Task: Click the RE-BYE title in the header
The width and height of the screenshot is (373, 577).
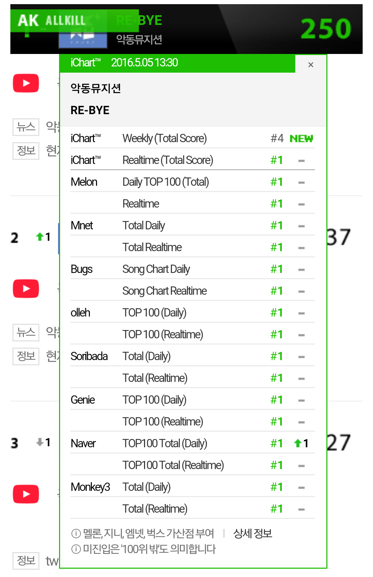Action: click(139, 20)
